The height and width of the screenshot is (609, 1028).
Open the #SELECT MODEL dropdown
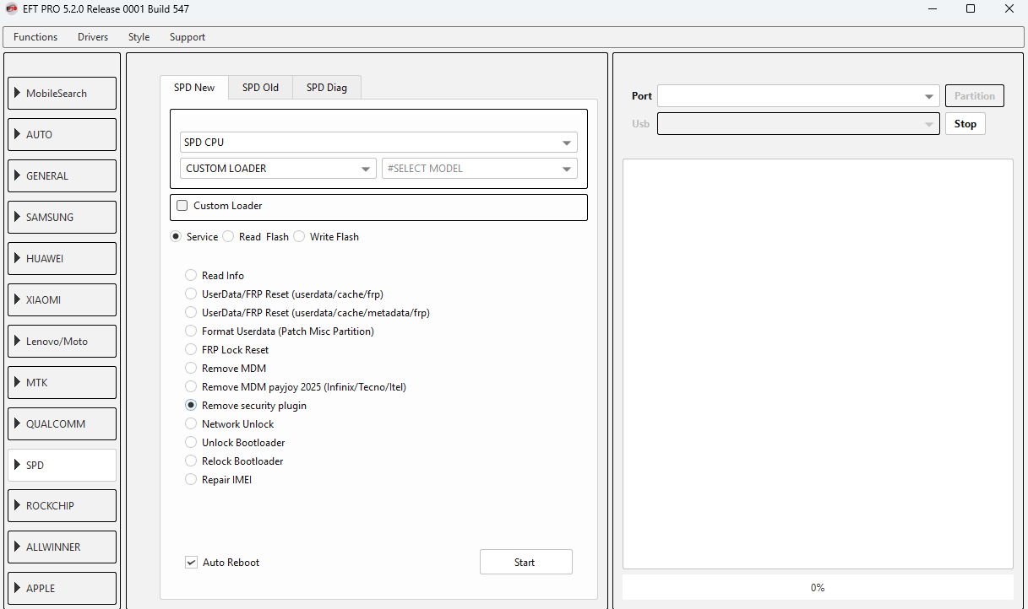(x=480, y=169)
